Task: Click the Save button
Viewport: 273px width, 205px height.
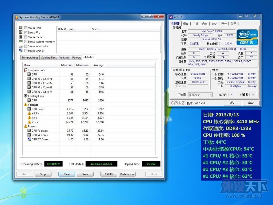Action: point(85,174)
